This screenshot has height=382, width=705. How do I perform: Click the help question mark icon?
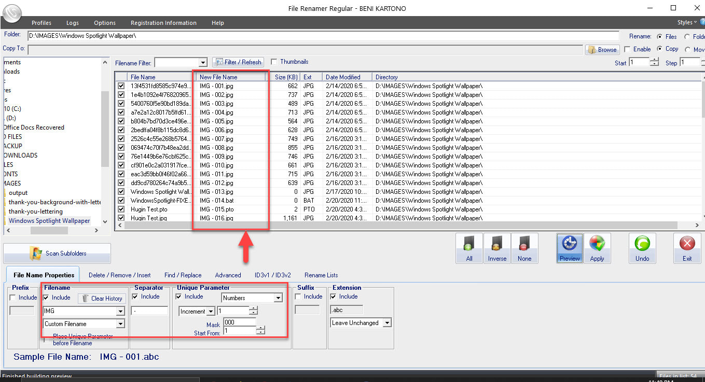(702, 22)
